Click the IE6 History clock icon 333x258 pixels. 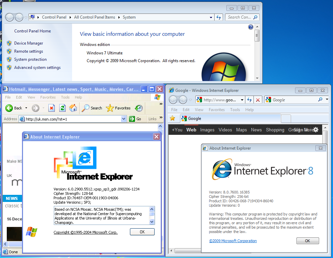(139, 108)
